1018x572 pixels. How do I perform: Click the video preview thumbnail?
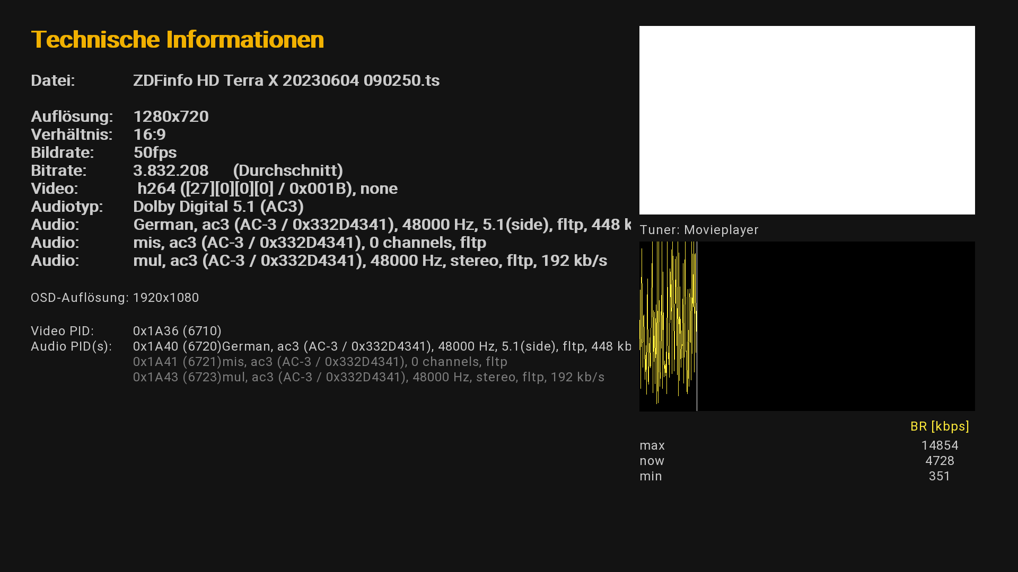(x=806, y=120)
